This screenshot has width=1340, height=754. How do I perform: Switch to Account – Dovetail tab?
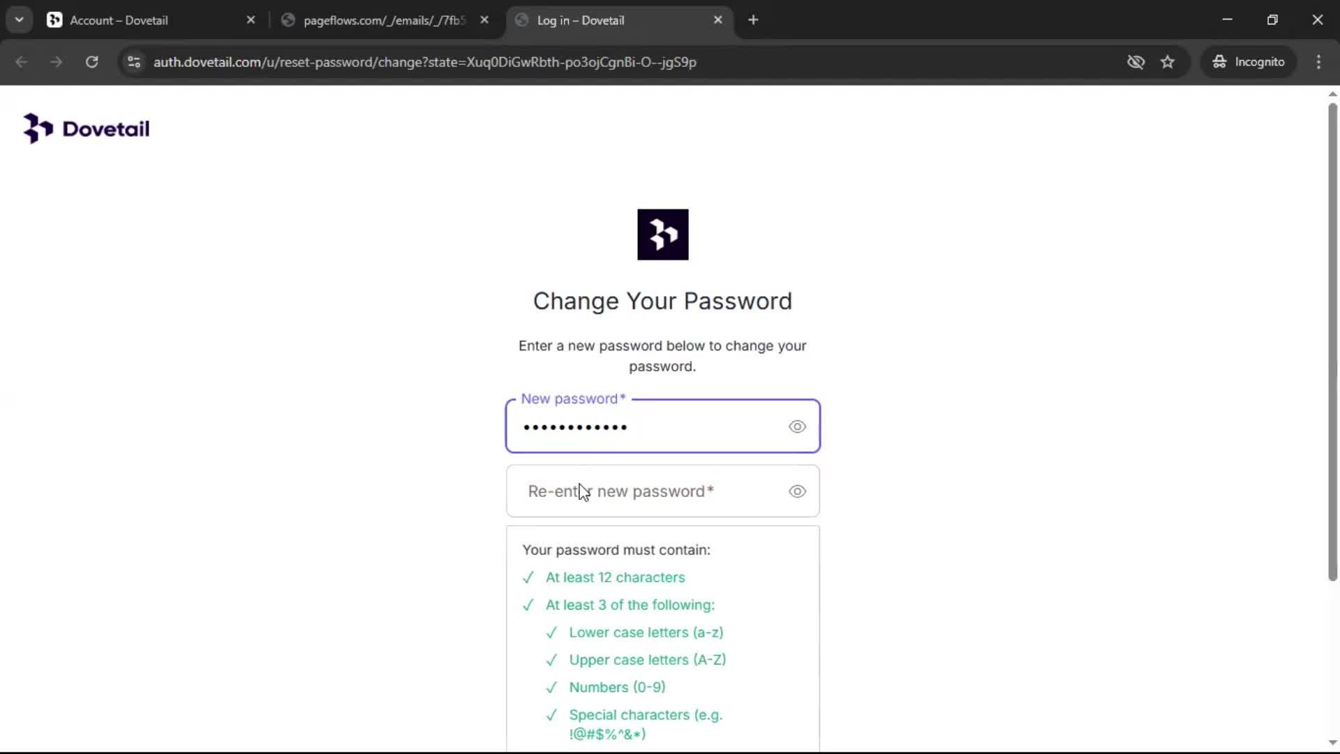(x=140, y=20)
